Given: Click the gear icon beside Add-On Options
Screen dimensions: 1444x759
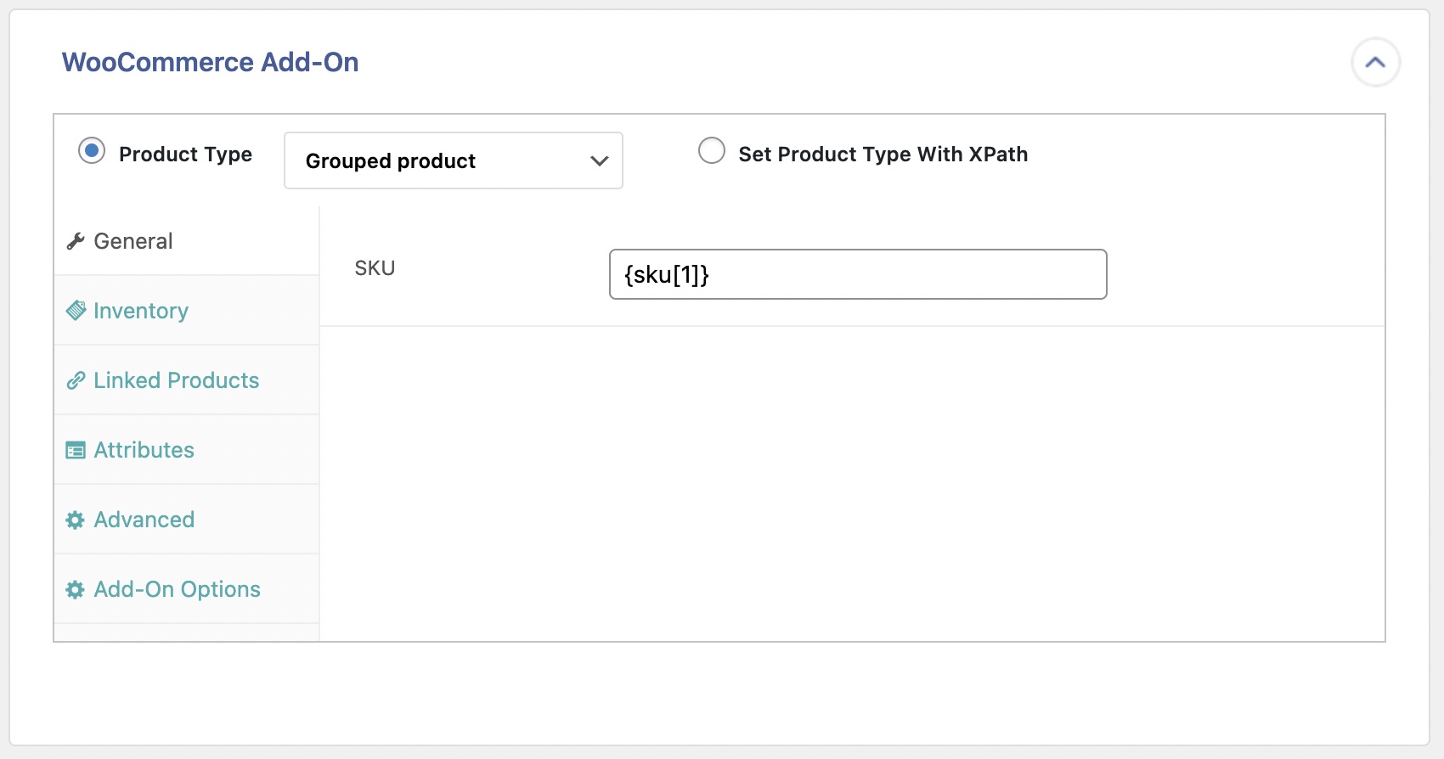Looking at the screenshot, I should 76,589.
